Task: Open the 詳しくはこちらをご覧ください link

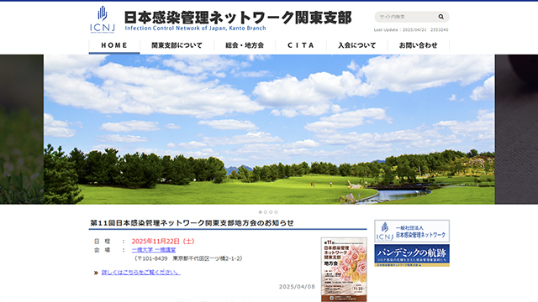Action: click(141, 273)
